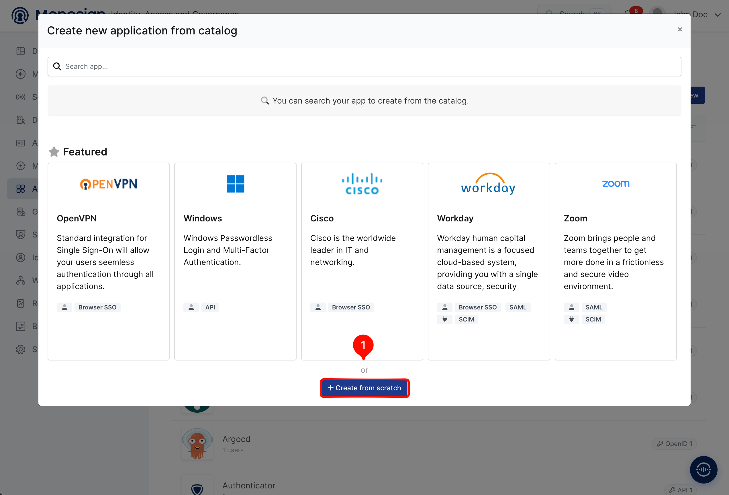729x495 pixels.
Task: Click API tag on Windows card
Action: click(210, 307)
